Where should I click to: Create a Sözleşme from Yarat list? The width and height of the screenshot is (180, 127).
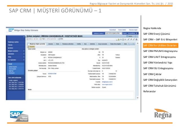coord(12,73)
